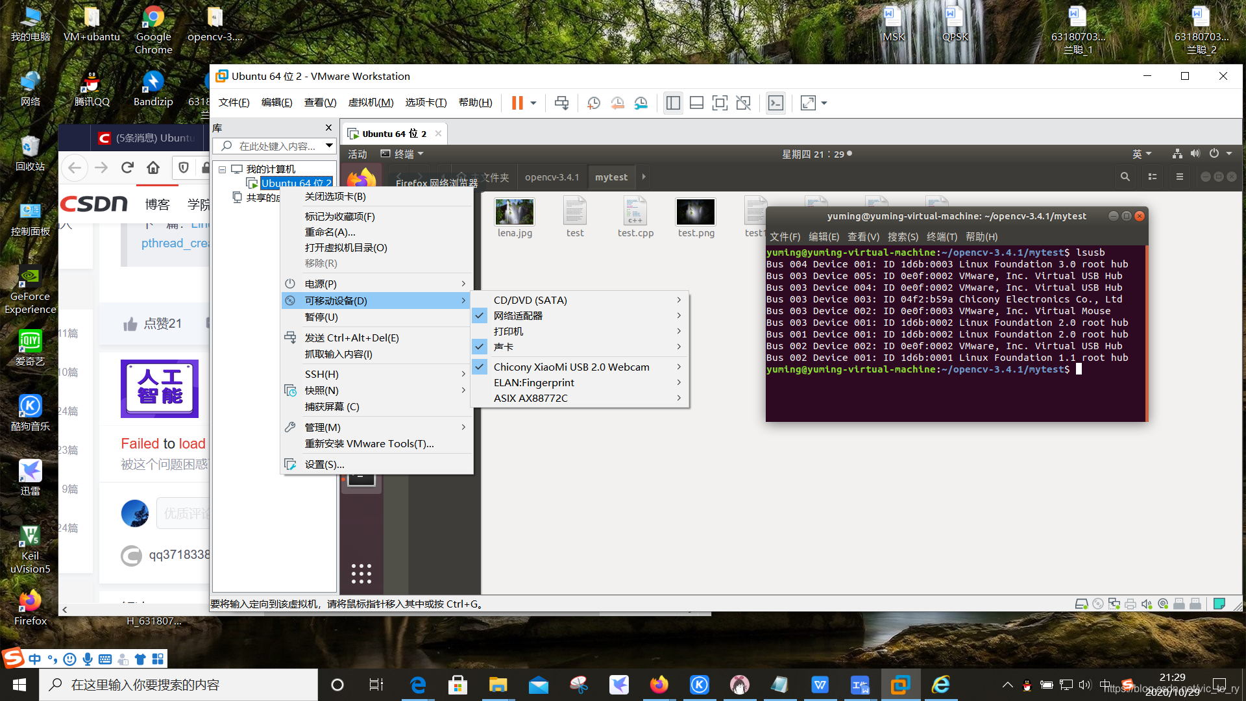
Task: Toggle the library sidebar view icon
Action: click(x=673, y=103)
